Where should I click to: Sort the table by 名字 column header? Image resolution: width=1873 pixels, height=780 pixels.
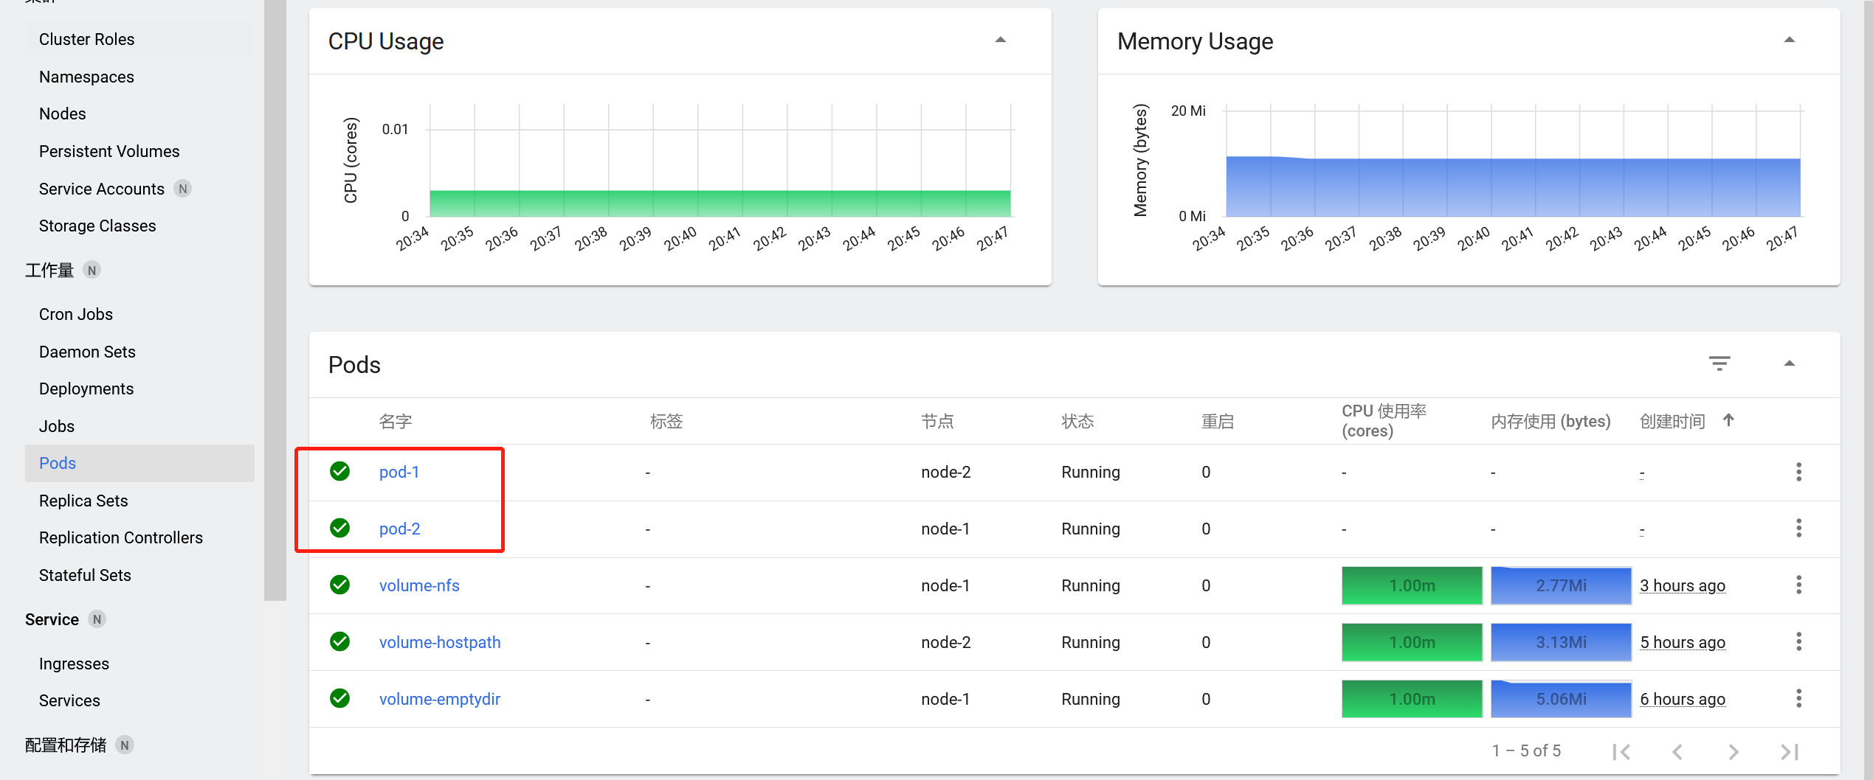click(x=396, y=421)
